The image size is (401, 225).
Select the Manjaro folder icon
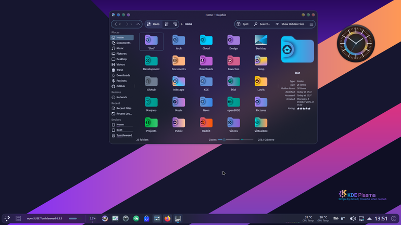pyautogui.click(x=152, y=102)
